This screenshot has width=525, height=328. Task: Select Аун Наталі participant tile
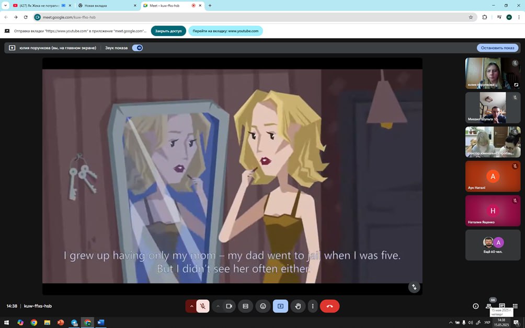coord(493,176)
